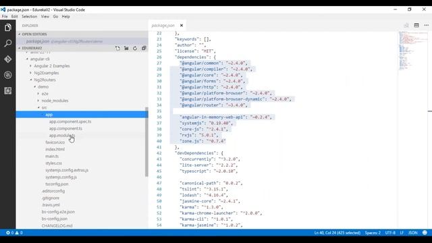Screen dimensions: 432x243
Task: Select package.json in Open Editors list
Action: tap(82, 41)
